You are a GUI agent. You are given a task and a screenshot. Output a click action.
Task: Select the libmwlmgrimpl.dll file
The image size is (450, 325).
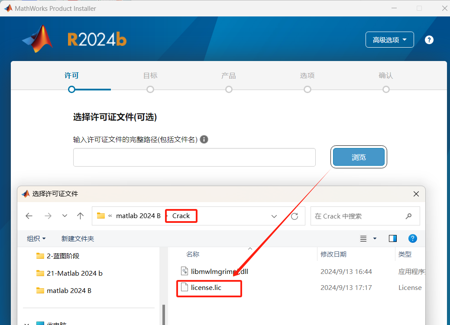click(x=214, y=271)
